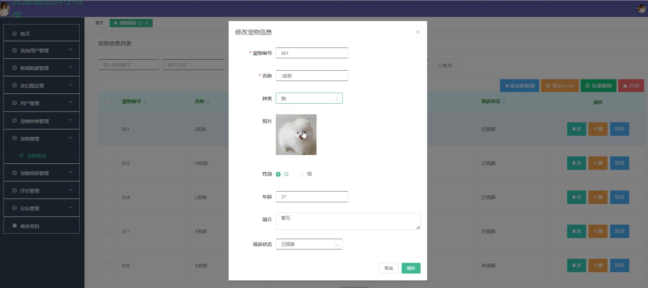Image resolution: width=648 pixels, height=288 pixels.
Task: Click the 打印 button
Action: [x=631, y=86]
